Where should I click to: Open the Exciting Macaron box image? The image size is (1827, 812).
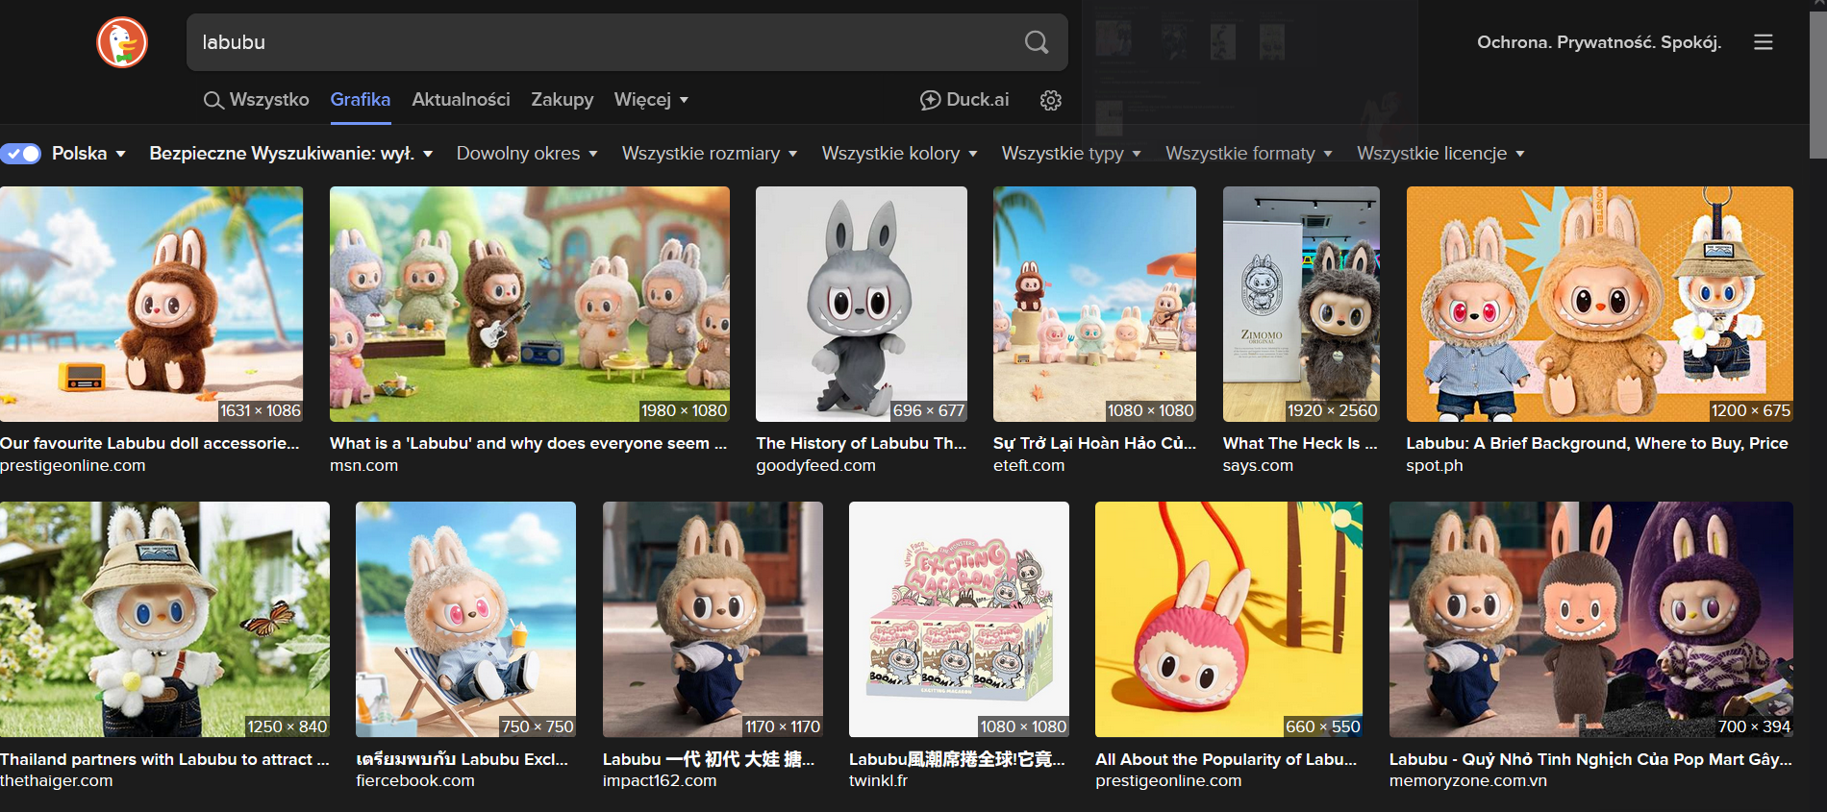[959, 620]
